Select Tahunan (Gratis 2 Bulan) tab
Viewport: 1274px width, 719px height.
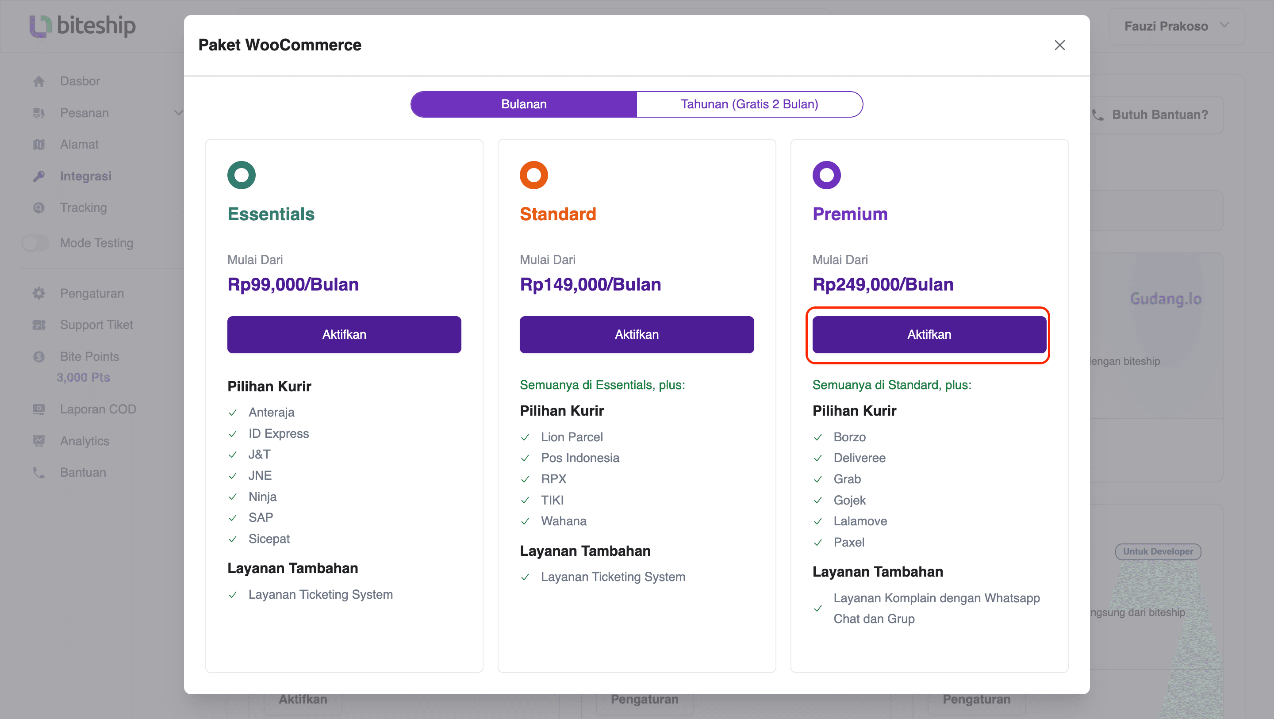[749, 104]
